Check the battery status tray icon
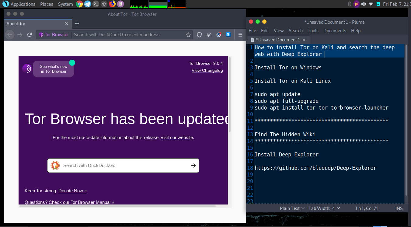Screen dimensions: 411x227 coord(378,4)
